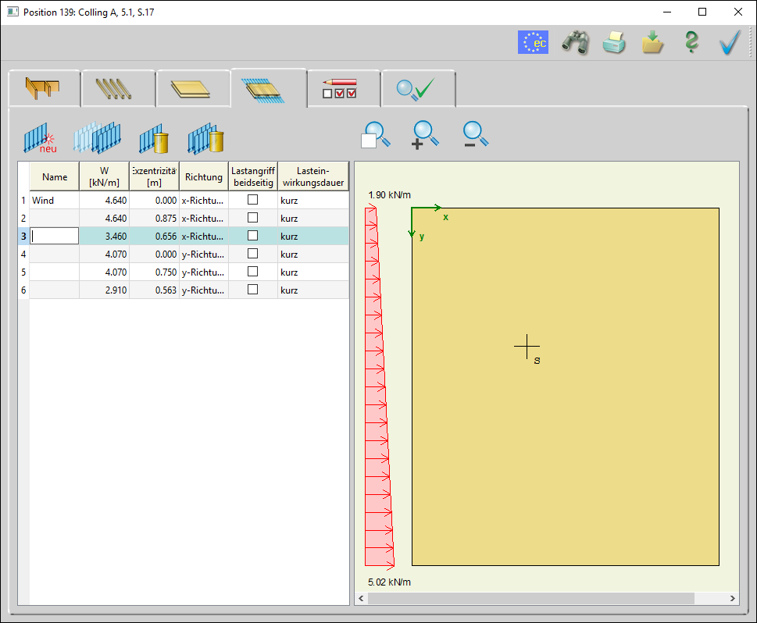Toggle Lastangriff beidseitig checkbox for Wind row

[252, 200]
